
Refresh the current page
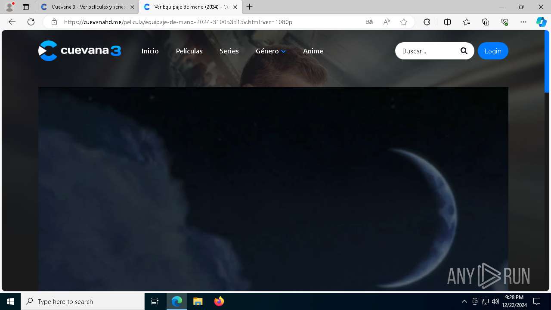[x=31, y=22]
